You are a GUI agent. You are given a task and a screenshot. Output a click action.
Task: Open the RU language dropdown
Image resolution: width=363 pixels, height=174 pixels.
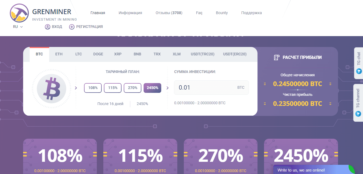[18, 27]
